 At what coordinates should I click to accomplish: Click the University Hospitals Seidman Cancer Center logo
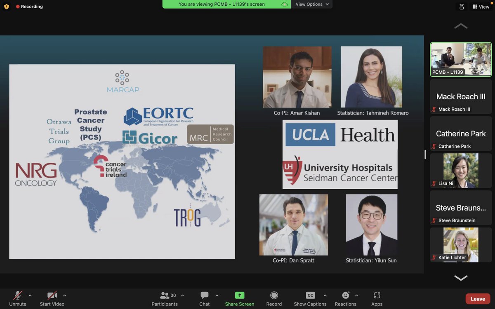point(340,170)
